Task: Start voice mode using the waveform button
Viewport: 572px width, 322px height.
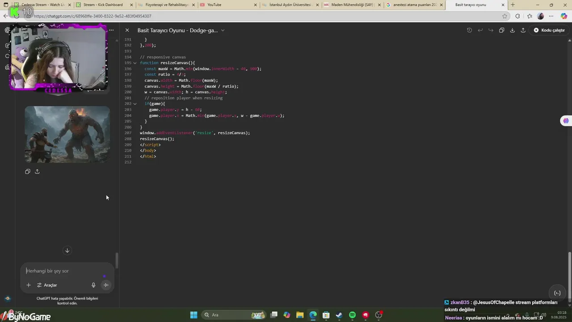Action: (106, 285)
